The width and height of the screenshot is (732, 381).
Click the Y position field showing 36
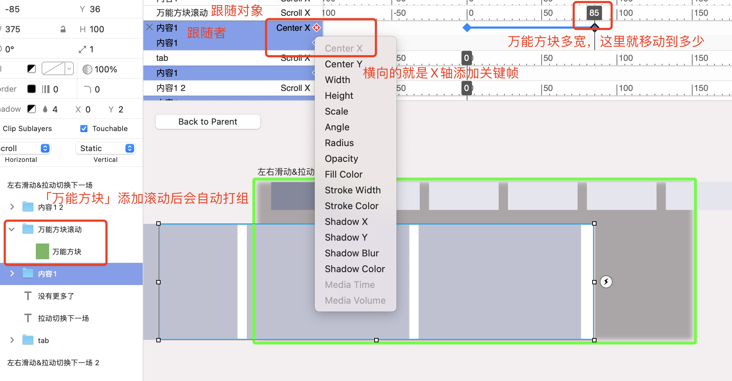pos(95,9)
